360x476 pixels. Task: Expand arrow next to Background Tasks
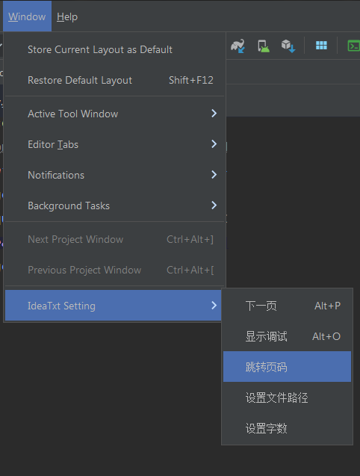pyautogui.click(x=214, y=205)
